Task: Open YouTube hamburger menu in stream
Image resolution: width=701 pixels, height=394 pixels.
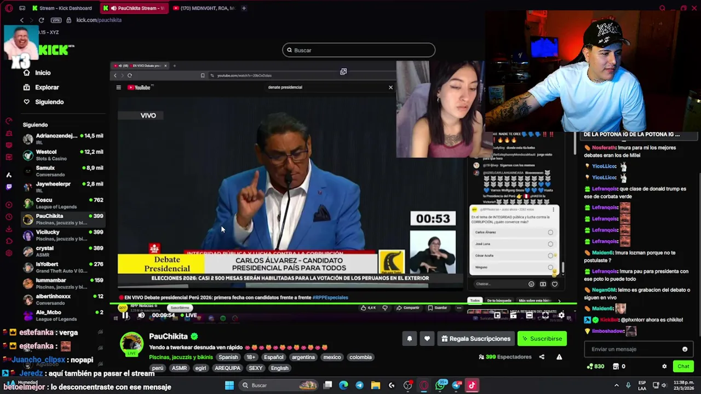Action: [118, 88]
